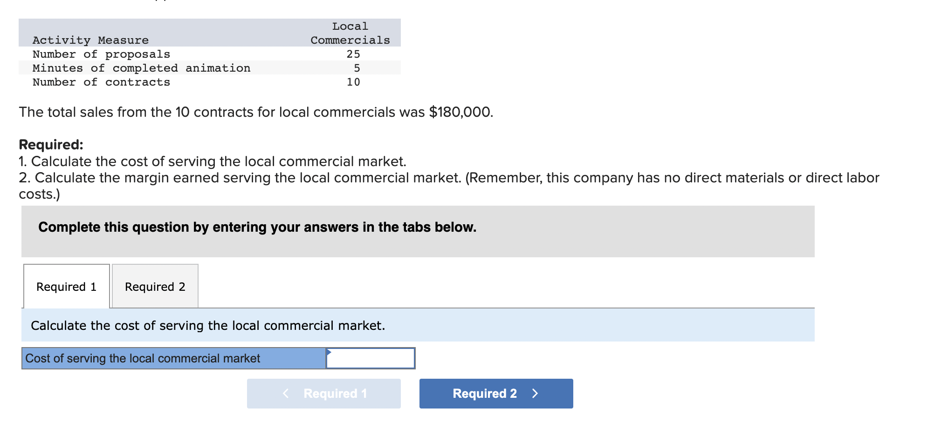Select the Required 1 tab
948x442 pixels.
point(66,287)
